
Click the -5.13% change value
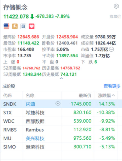pos(107,147)
